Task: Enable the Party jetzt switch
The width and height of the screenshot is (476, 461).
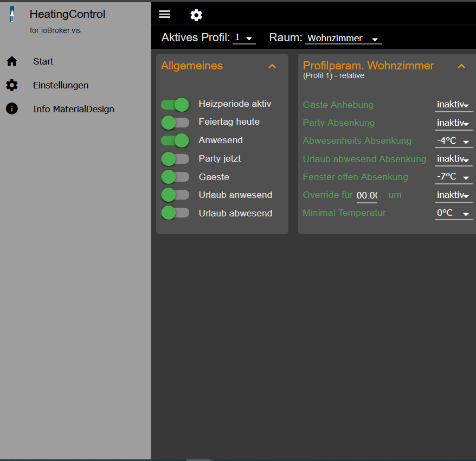Action: click(175, 159)
